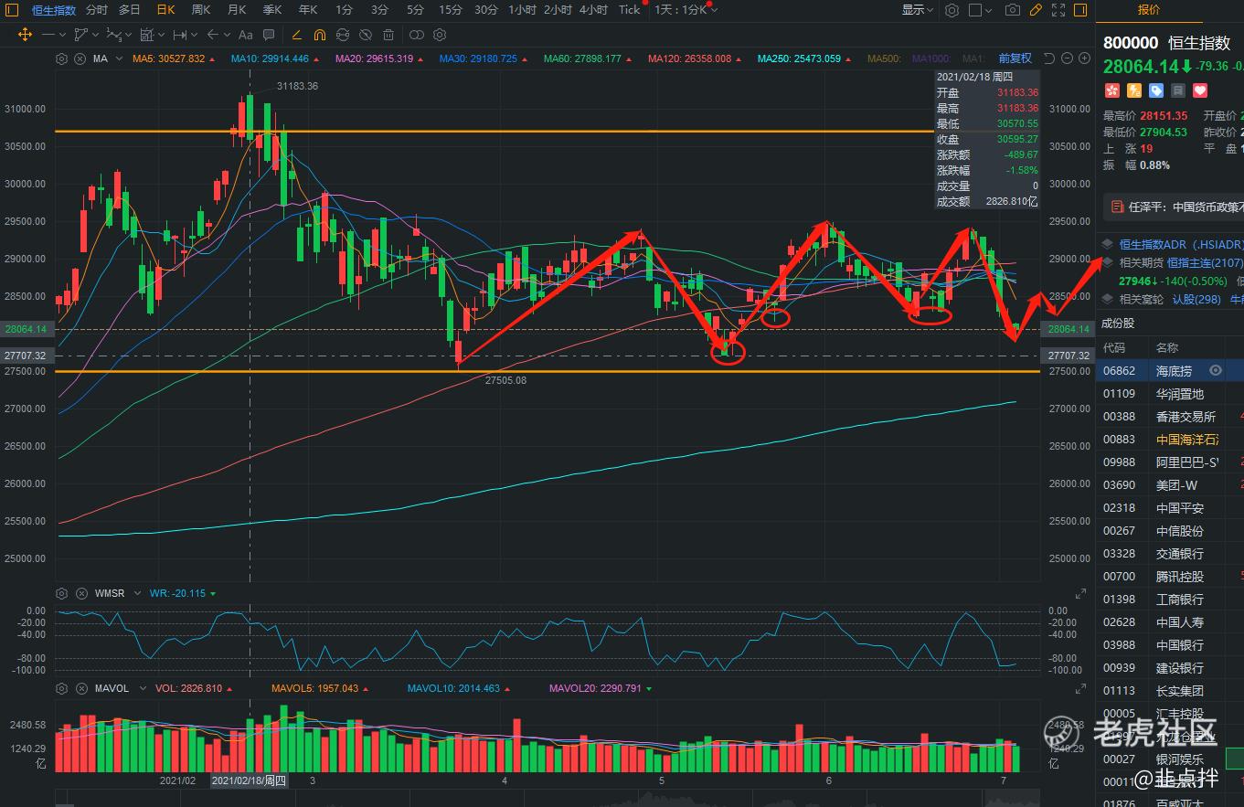Pick the wave pattern numbering tool
This screenshot has height=807, width=1244.
(114, 35)
